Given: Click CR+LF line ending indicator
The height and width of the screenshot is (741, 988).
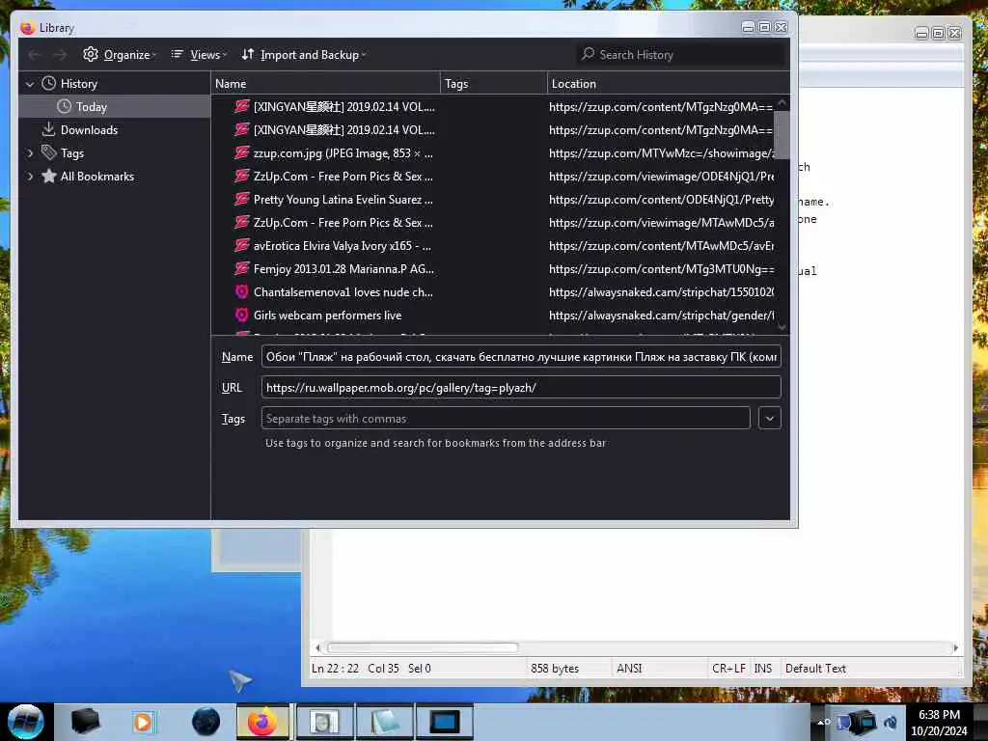Looking at the screenshot, I should click(x=728, y=669).
